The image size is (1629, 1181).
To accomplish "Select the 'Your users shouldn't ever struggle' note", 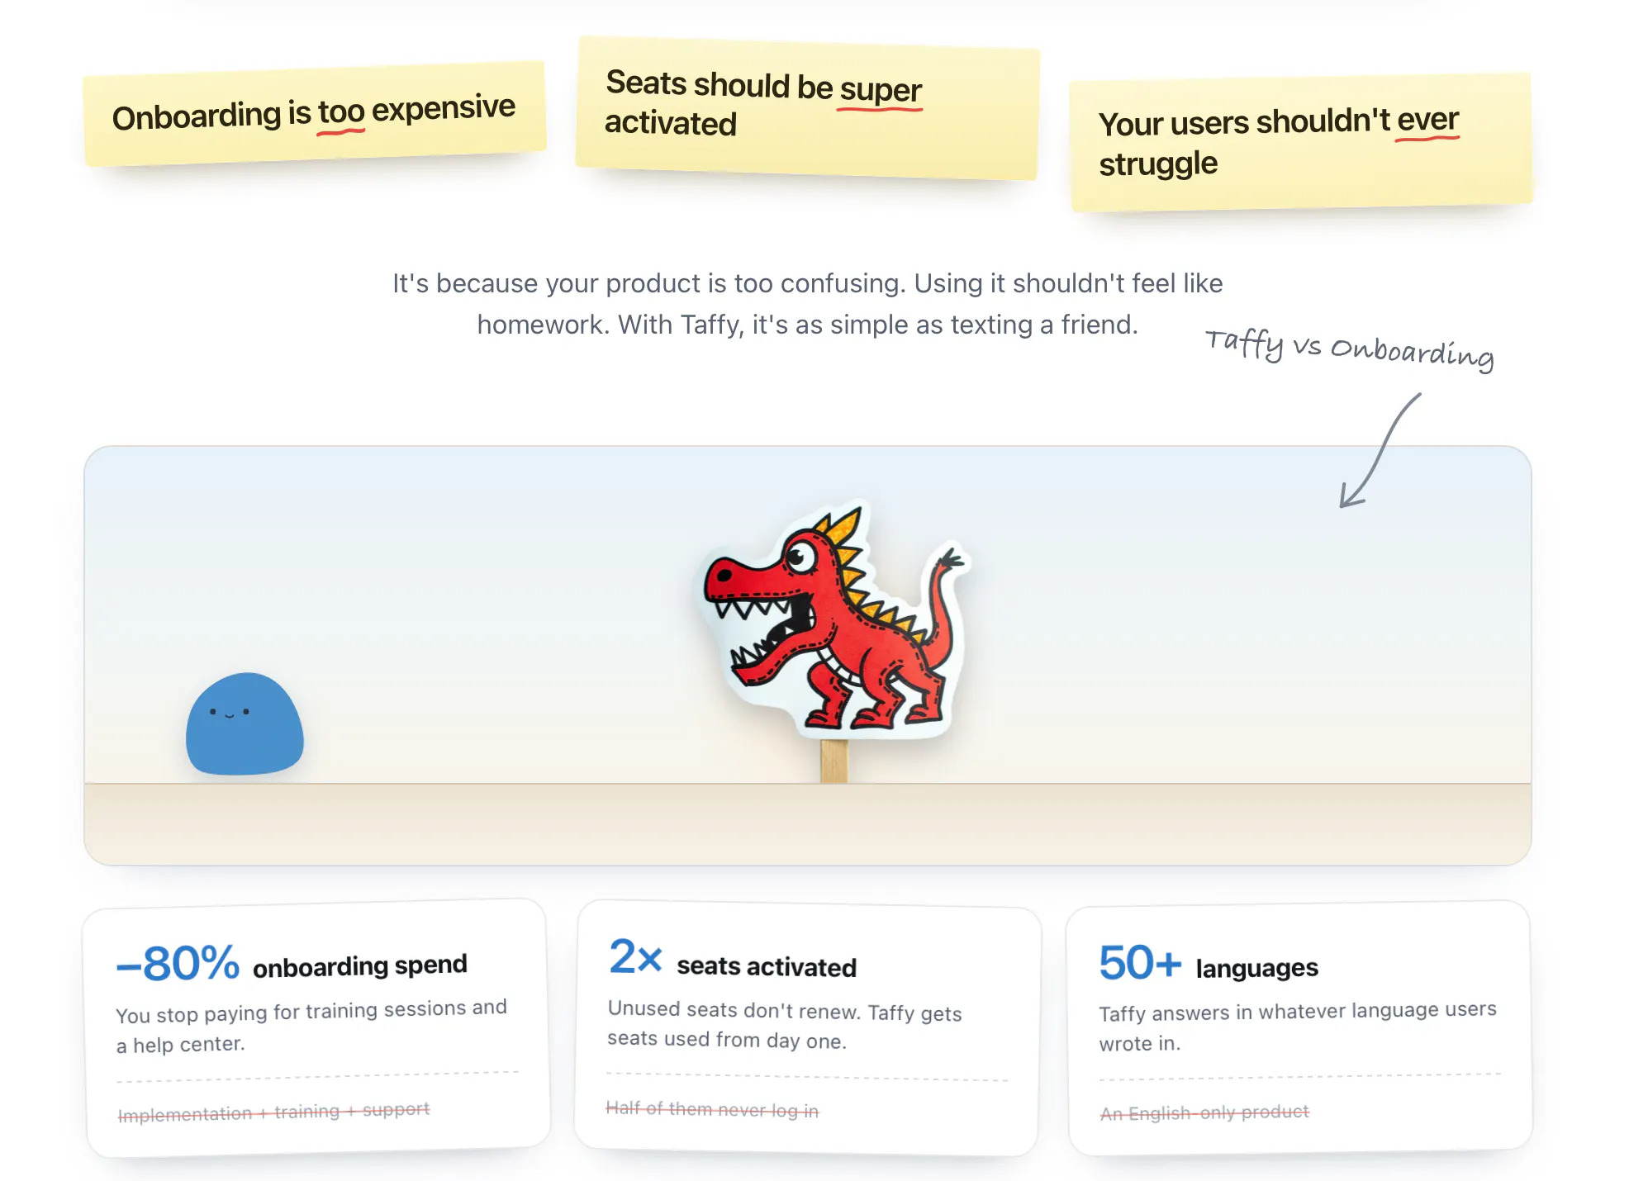I will pos(1301,142).
